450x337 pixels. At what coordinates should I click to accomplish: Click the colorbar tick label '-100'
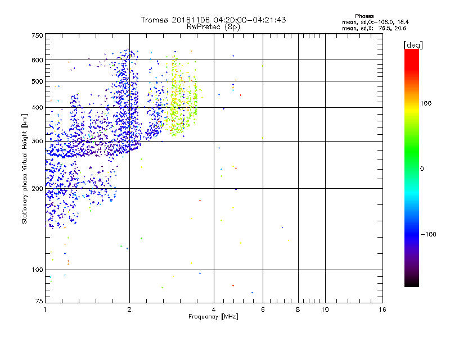[x=429, y=234]
